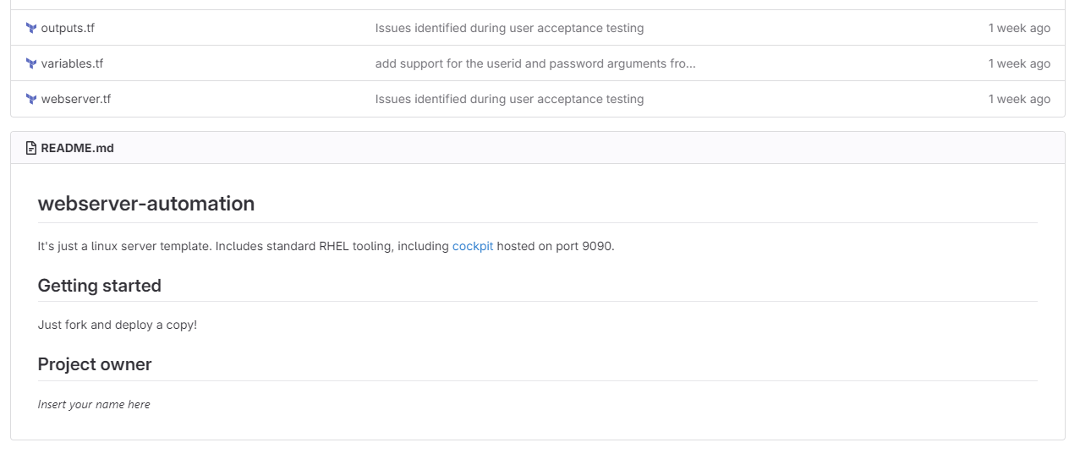Screen dimensions: 1080x459
Task: Open the outputs.tf file
Action: click(68, 28)
